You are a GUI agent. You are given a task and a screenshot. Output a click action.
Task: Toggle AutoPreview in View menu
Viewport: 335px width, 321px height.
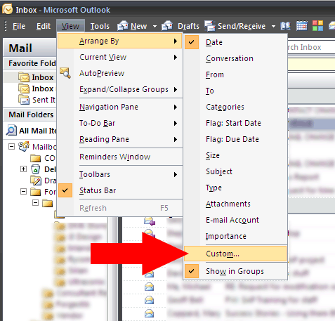pyautogui.click(x=120, y=73)
